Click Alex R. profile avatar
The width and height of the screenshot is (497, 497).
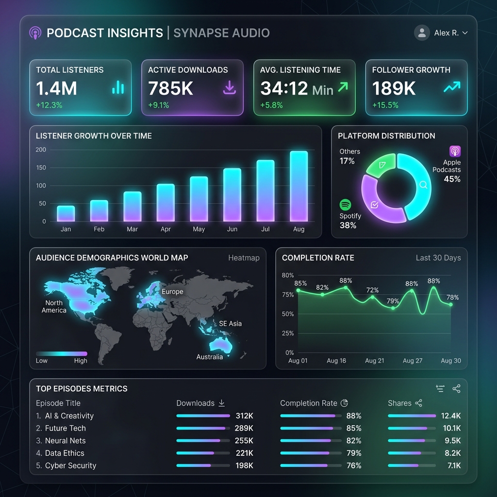tap(422, 33)
